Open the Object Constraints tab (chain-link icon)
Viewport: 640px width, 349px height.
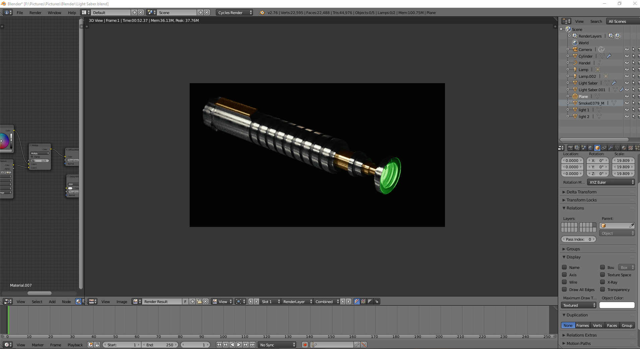point(604,148)
